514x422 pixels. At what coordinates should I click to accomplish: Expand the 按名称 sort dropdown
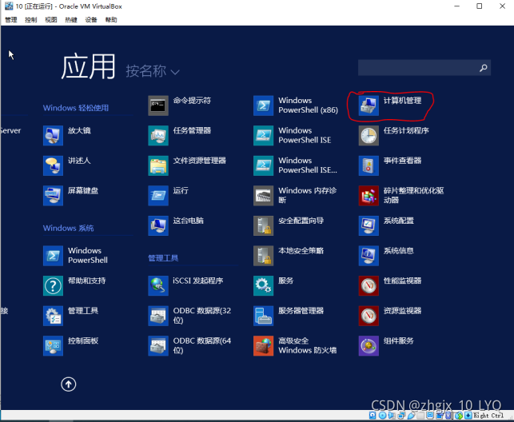pos(153,71)
